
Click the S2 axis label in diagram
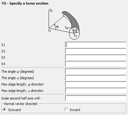coord(51,10)
